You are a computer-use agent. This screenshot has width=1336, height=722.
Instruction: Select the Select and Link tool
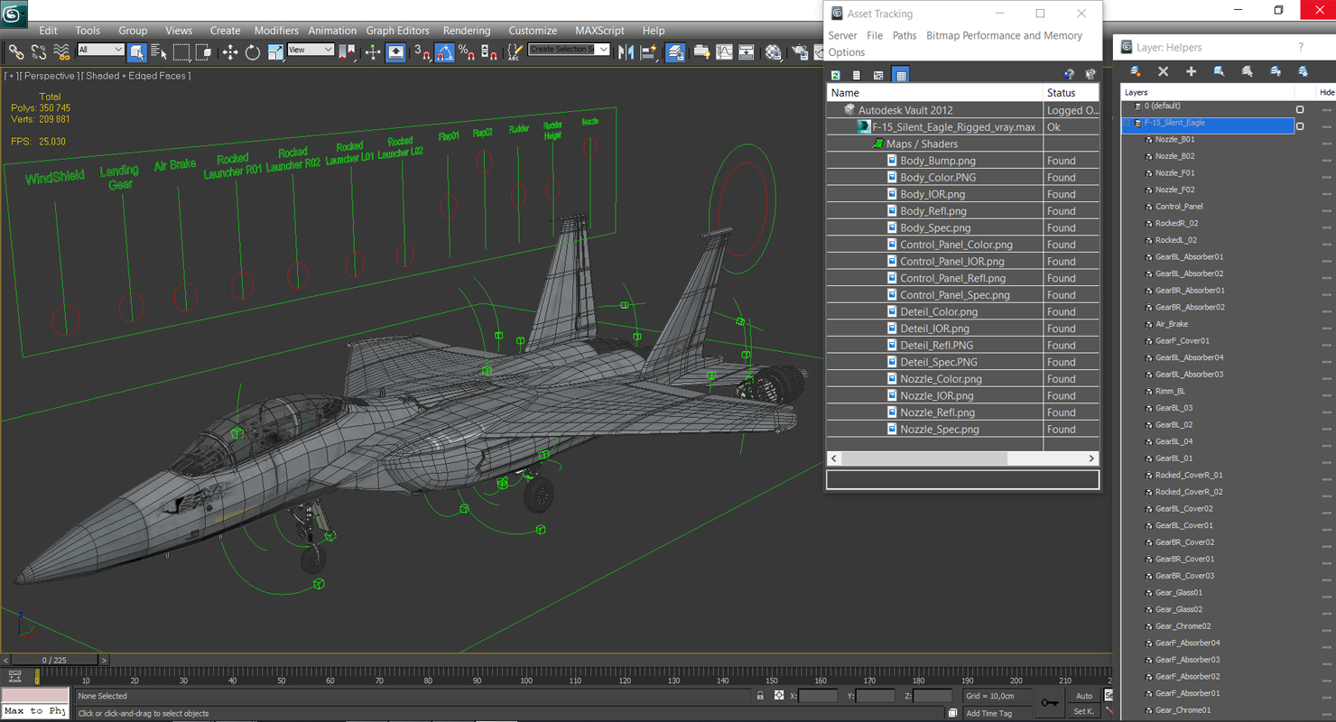pos(15,52)
